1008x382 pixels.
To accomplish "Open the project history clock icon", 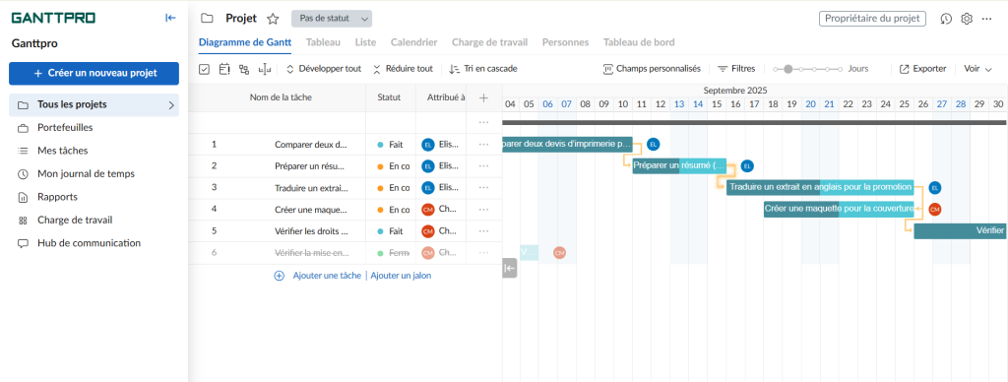I will pyautogui.click(x=946, y=19).
